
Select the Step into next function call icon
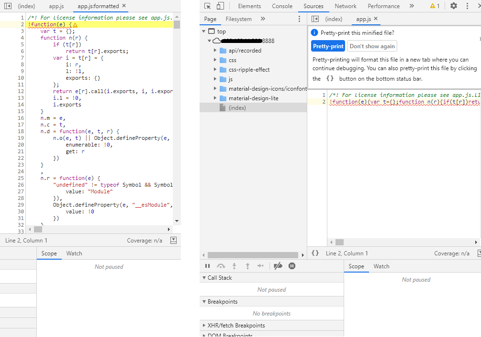(x=234, y=266)
